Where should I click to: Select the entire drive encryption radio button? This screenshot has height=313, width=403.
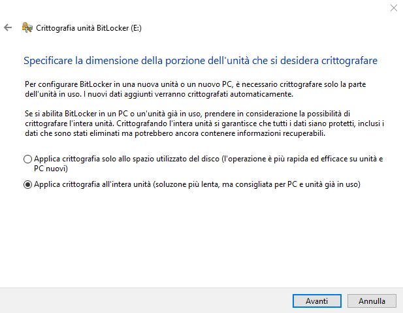(x=27, y=185)
